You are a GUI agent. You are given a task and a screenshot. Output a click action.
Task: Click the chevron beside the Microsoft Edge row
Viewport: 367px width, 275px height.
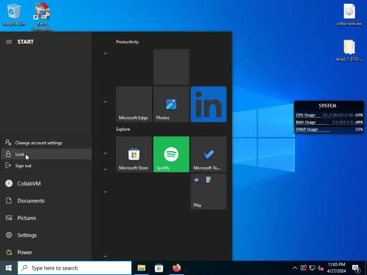tap(105, 102)
